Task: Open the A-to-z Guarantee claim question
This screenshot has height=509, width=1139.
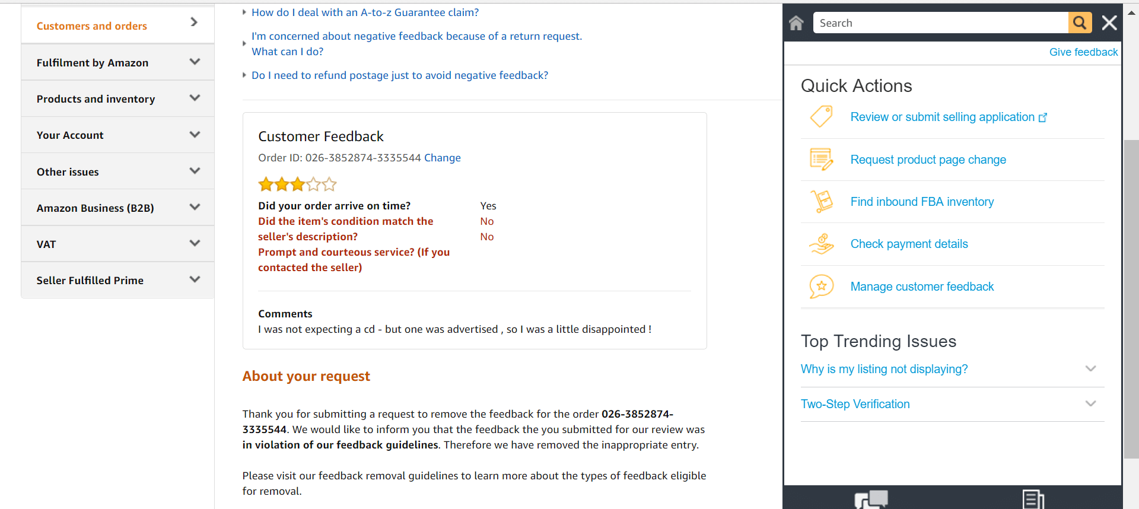Action: 365,12
